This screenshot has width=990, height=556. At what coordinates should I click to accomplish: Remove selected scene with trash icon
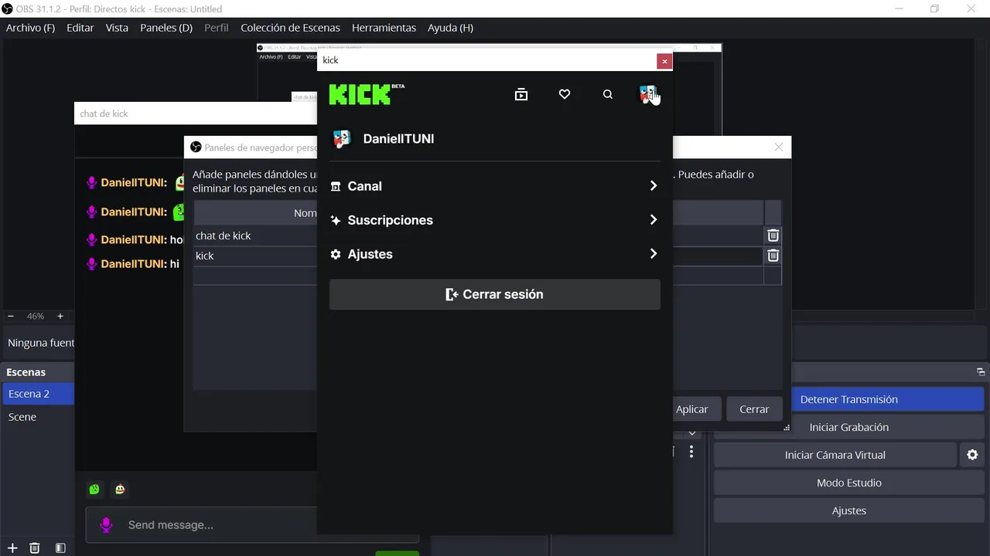click(x=35, y=548)
